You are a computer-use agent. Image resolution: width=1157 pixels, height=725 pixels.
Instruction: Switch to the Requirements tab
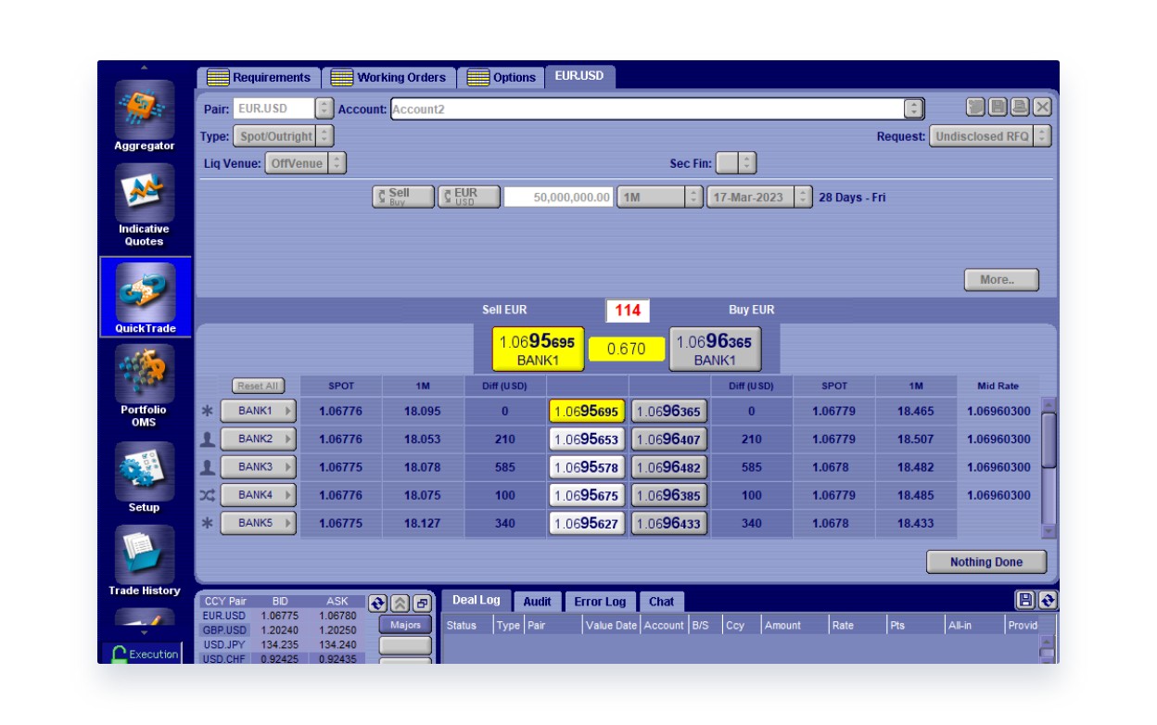point(259,78)
